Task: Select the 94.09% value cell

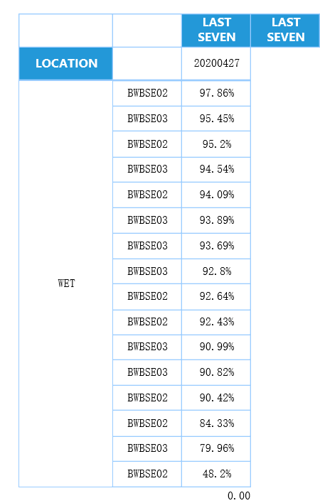Action: click(x=216, y=195)
